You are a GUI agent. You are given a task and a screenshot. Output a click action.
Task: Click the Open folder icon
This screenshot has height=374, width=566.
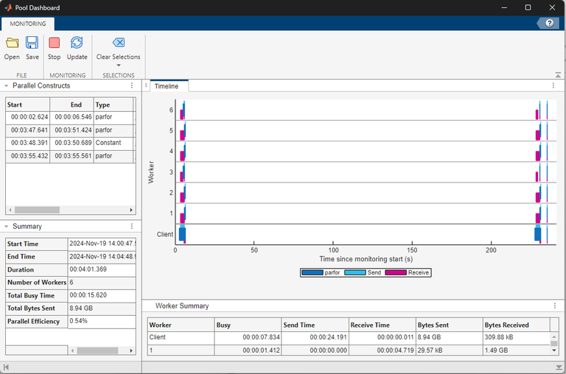click(x=12, y=43)
